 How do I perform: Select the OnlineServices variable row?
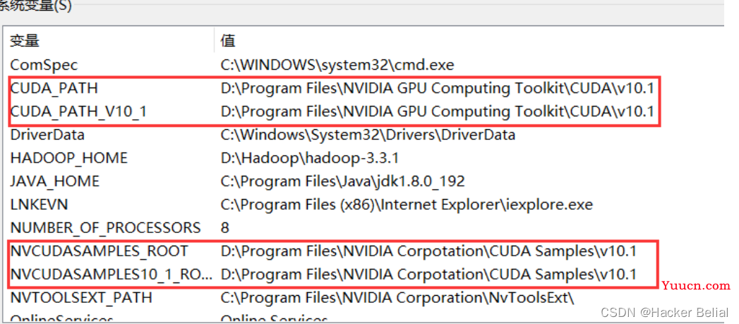click(362, 318)
